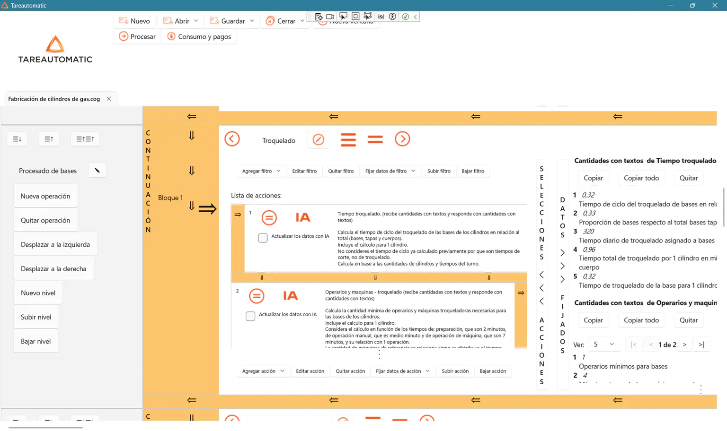Expand the Abrir dropdown arrow
The height and width of the screenshot is (431, 727).
coord(196,21)
